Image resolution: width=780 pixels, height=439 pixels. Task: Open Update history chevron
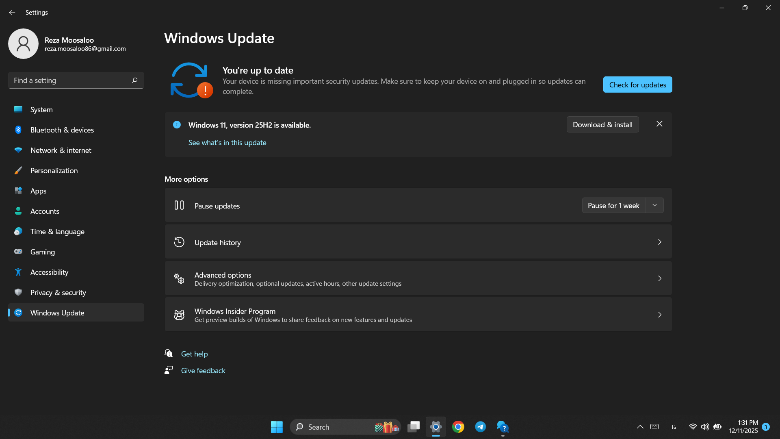(x=659, y=242)
